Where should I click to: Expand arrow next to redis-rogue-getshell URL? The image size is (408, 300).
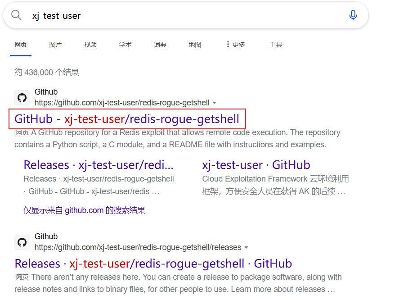tap(214, 103)
